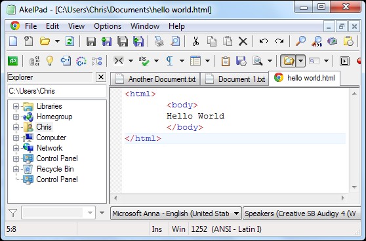Click the C:\Users\Chris path field
366x241 pixels.
[x=56, y=91]
